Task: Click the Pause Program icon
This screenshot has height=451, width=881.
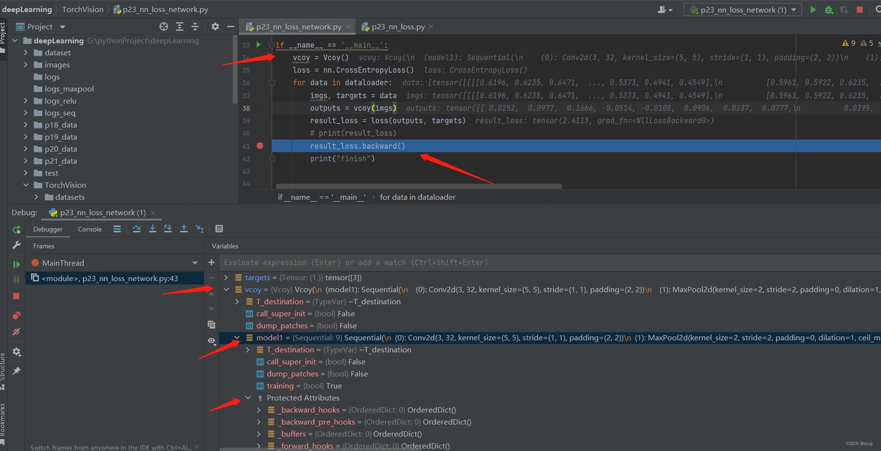Action: click(16, 280)
